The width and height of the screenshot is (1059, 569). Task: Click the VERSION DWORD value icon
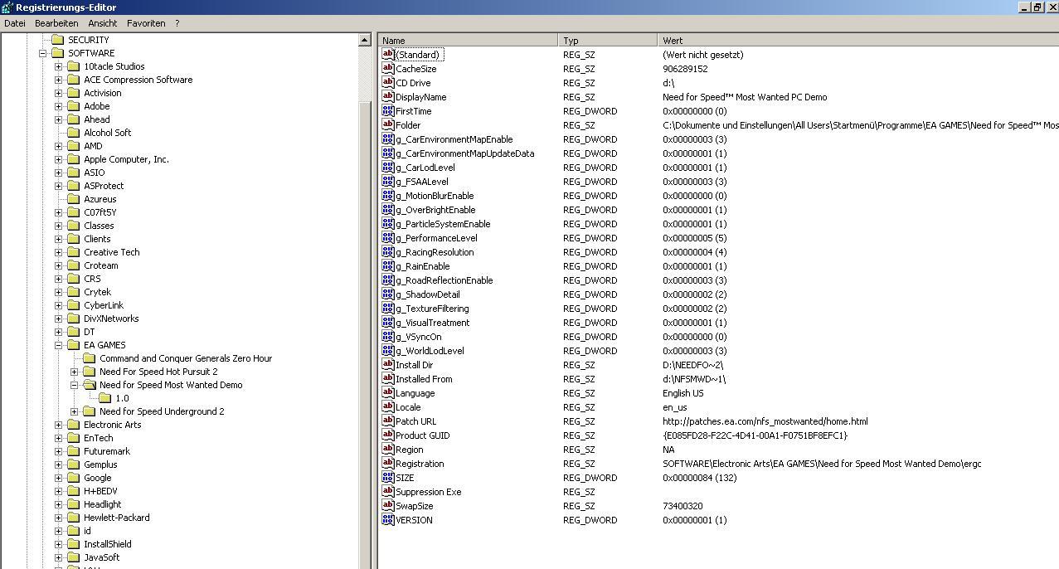[x=387, y=520]
